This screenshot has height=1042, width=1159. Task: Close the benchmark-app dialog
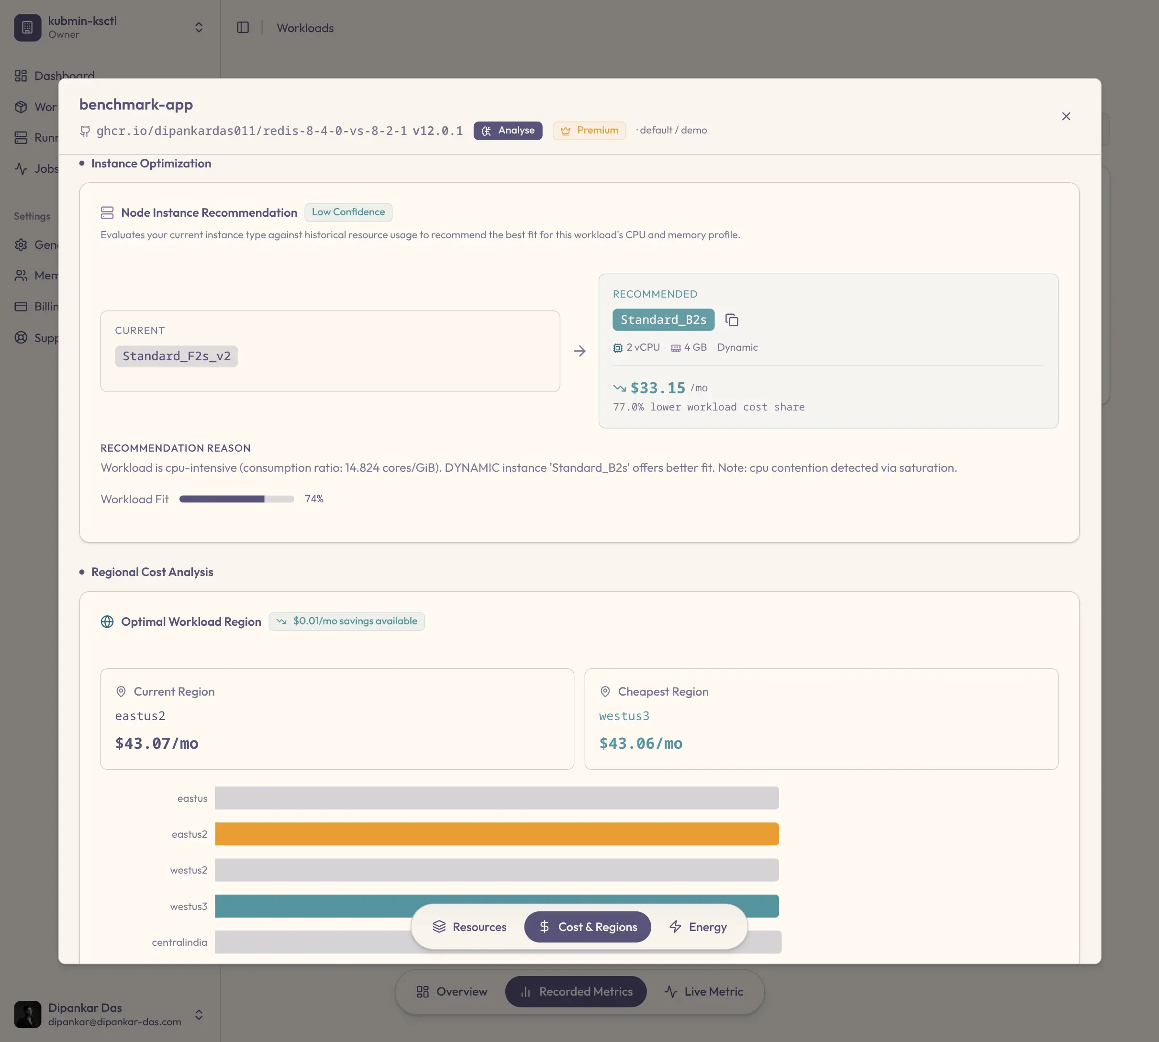click(x=1066, y=116)
